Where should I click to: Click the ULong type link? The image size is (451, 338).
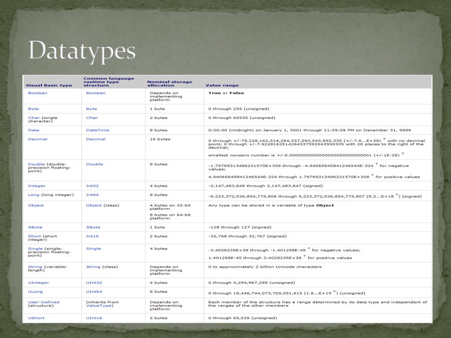pos(35,292)
